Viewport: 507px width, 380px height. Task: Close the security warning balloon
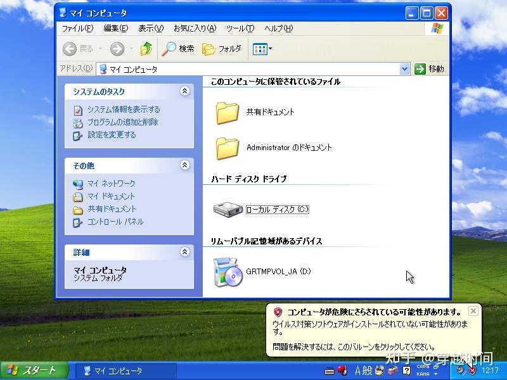click(473, 311)
